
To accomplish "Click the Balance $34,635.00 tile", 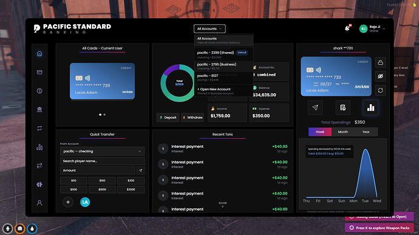I will click(269, 91).
